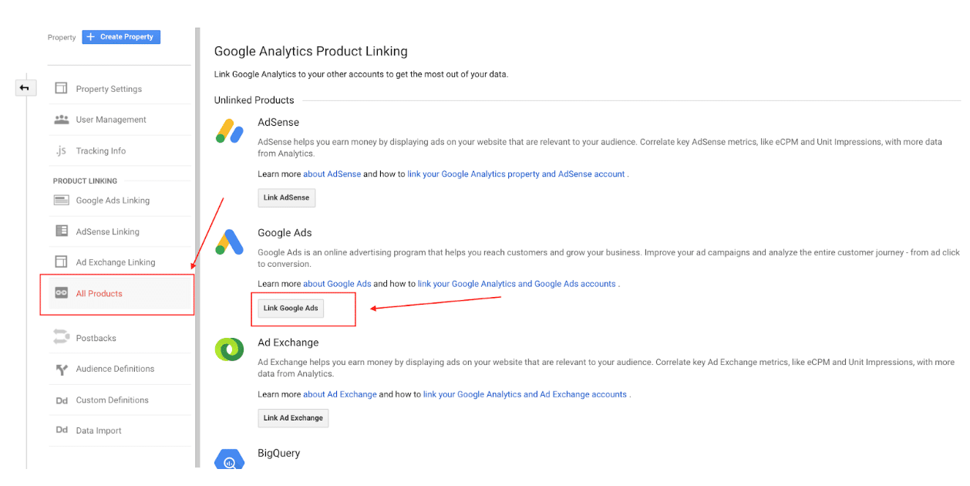Select All Products menu item
Image resolution: width=970 pixels, height=486 pixels.
click(x=120, y=293)
